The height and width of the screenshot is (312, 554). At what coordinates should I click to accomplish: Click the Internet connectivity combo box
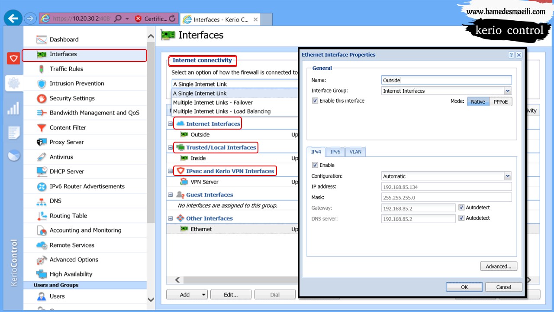(235, 84)
